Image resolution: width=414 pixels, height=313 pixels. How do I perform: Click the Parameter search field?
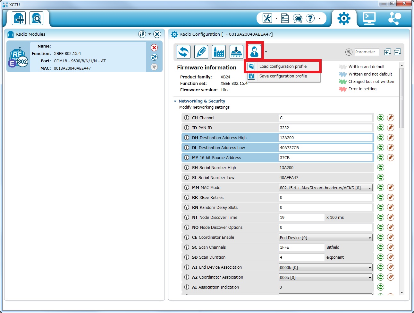pos(367,52)
